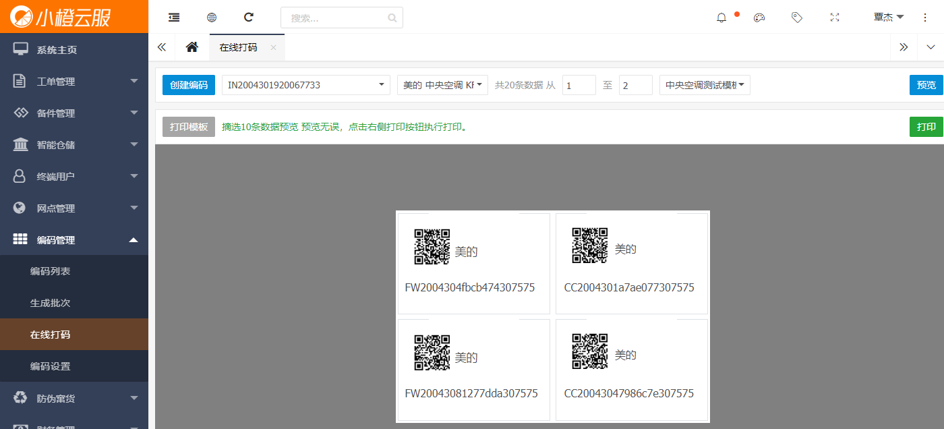
Task: Click the 防伪窜货 recycle icon
Action: click(21, 398)
